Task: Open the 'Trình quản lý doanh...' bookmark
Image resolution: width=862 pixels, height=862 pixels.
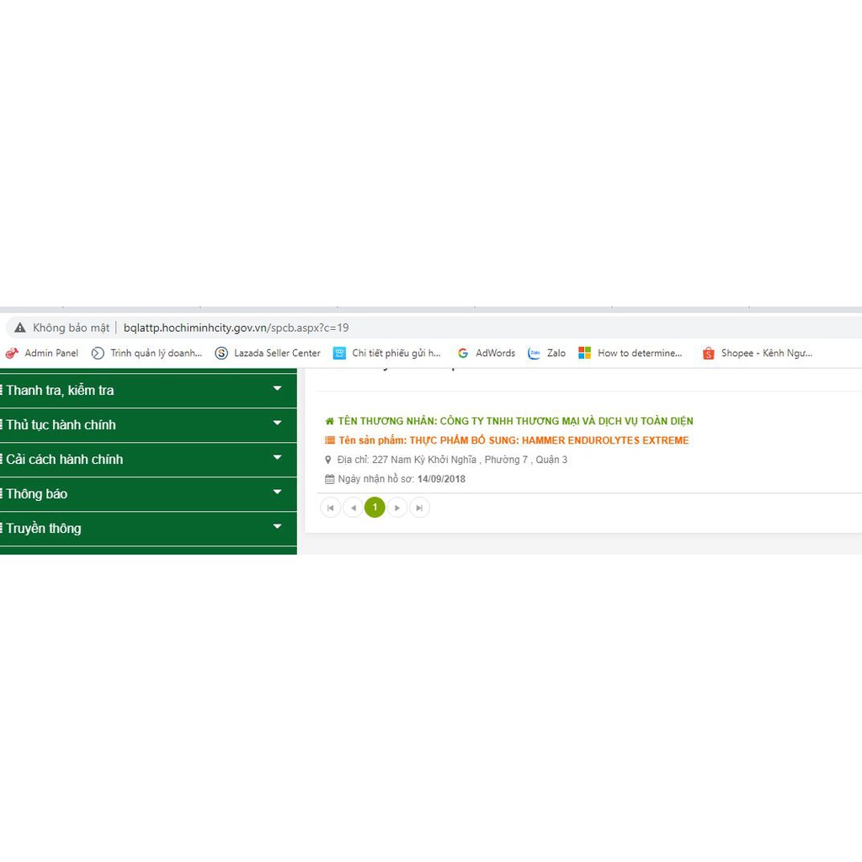Action: tap(146, 354)
